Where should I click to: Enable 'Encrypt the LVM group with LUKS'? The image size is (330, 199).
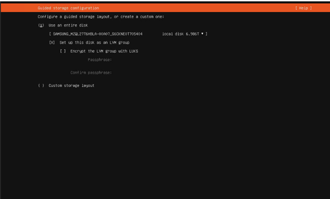point(63,51)
